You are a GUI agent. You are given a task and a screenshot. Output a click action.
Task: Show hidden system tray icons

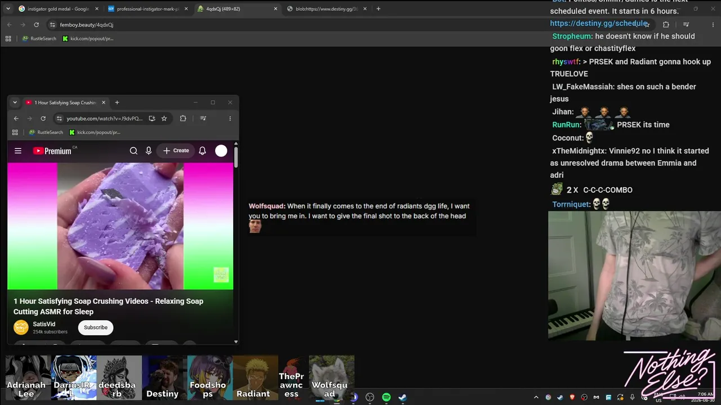pos(536,398)
